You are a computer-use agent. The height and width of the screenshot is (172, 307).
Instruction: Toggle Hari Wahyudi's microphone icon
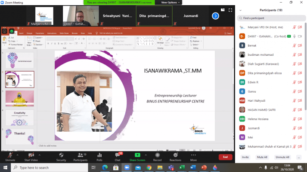tap(294, 101)
